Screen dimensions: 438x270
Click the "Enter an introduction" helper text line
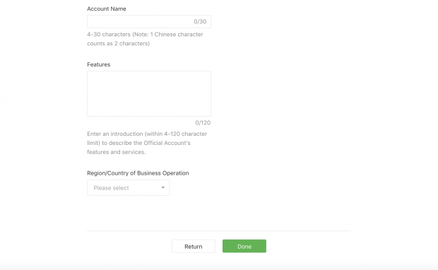coord(147,134)
